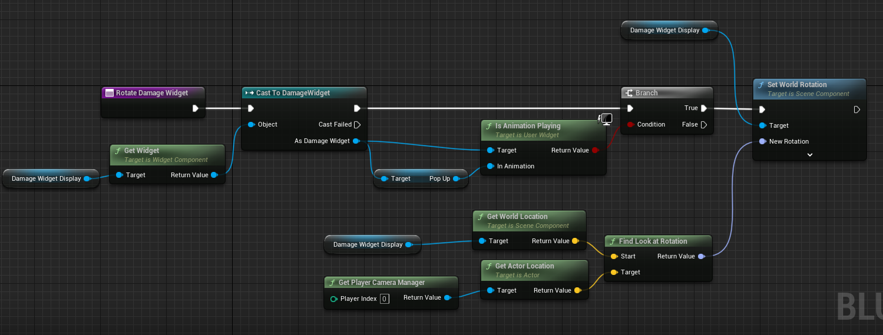Click Cast To DamageWidget exec output pin

pos(356,108)
